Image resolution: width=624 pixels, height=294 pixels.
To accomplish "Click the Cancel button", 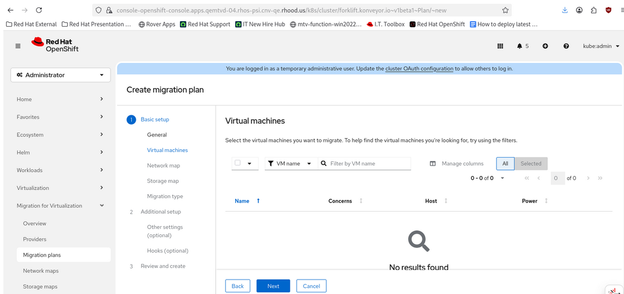I will tap(311, 286).
